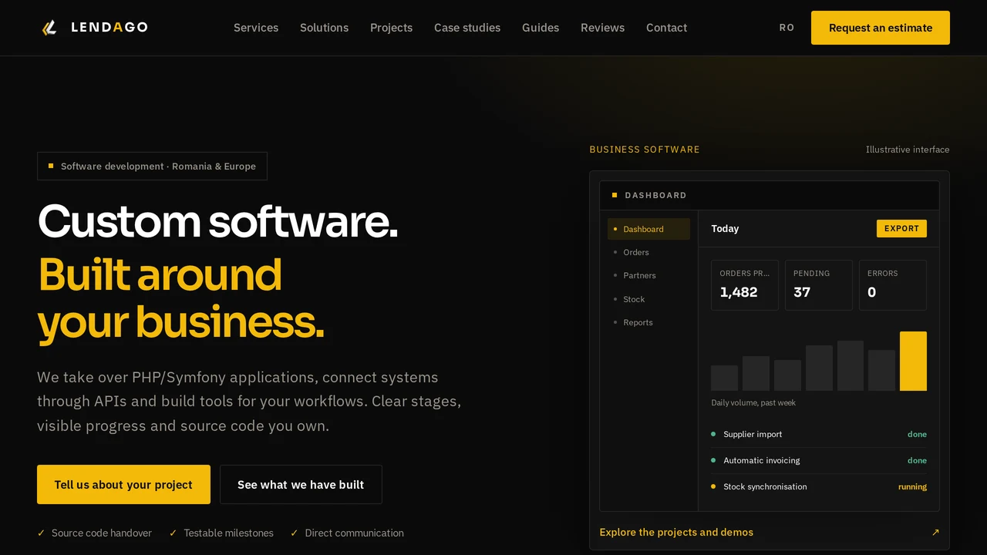This screenshot has height=555, width=987.
Task: Select Partners in the mock sidebar
Action: pyautogui.click(x=648, y=275)
